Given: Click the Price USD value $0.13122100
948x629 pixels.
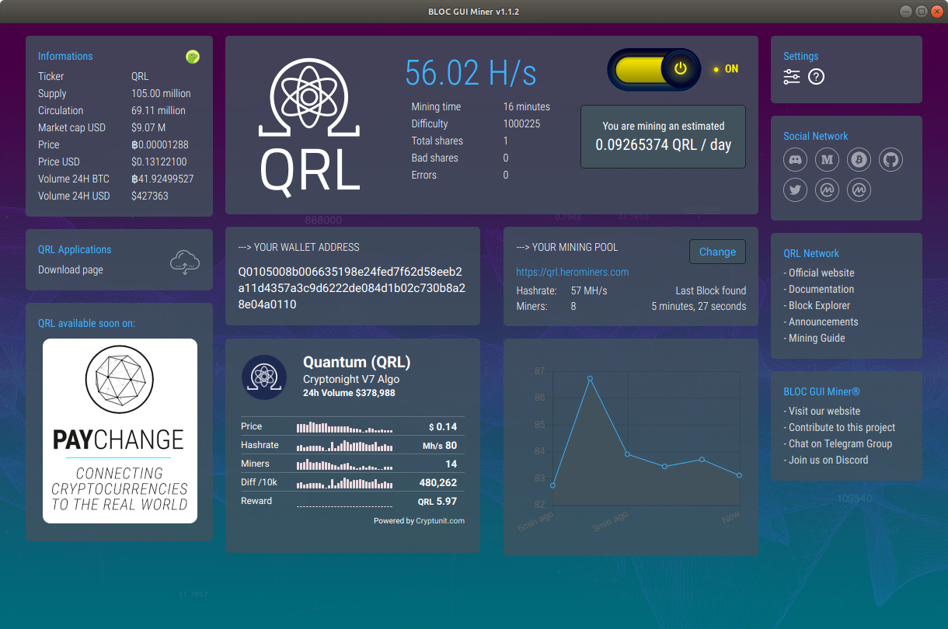Looking at the screenshot, I should tap(159, 162).
